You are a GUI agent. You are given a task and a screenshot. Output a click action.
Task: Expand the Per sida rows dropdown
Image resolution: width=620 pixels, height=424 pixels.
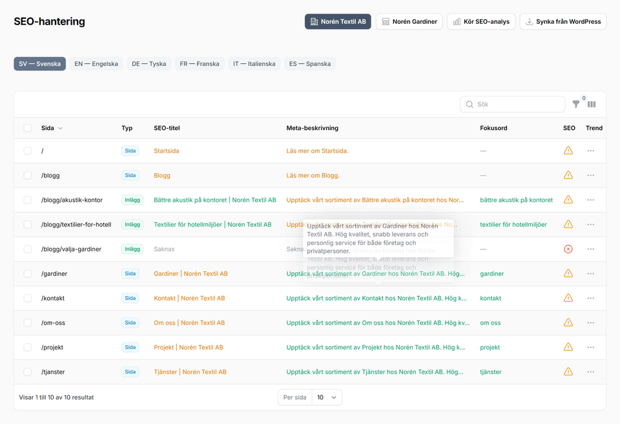327,397
